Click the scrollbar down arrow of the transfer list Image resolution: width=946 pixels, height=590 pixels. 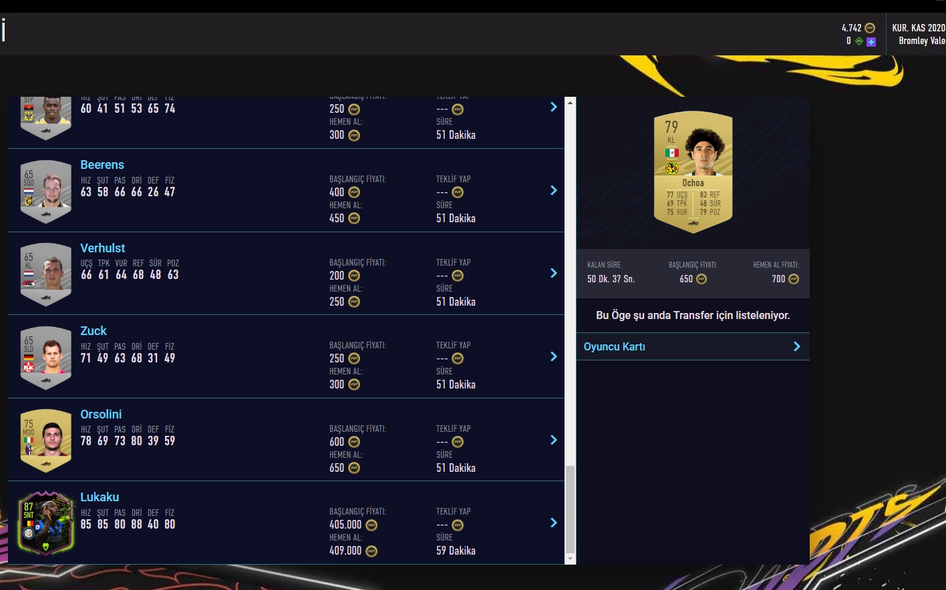(570, 559)
